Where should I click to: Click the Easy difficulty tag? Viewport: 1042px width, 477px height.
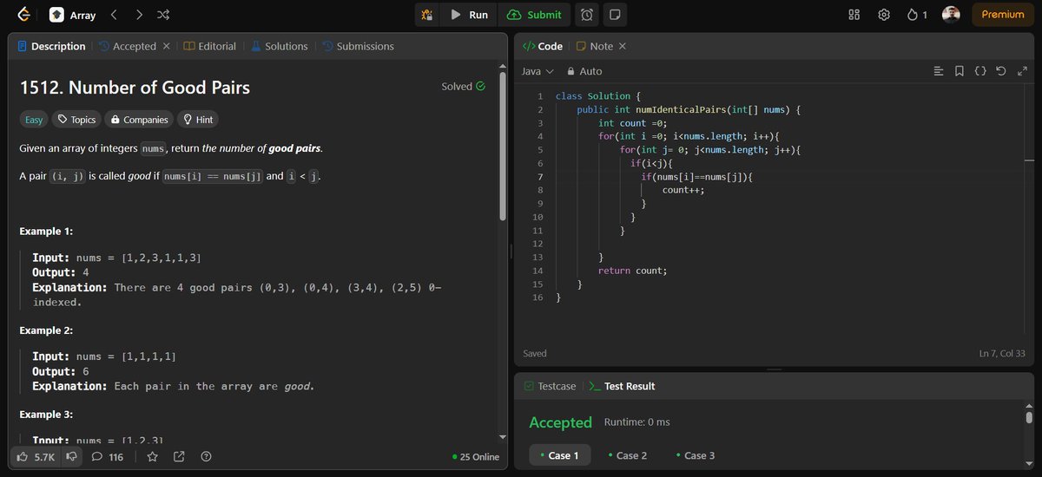tap(34, 120)
